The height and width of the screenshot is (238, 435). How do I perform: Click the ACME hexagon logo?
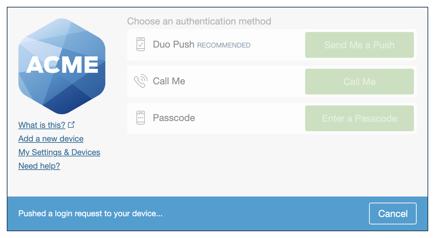coord(62,66)
